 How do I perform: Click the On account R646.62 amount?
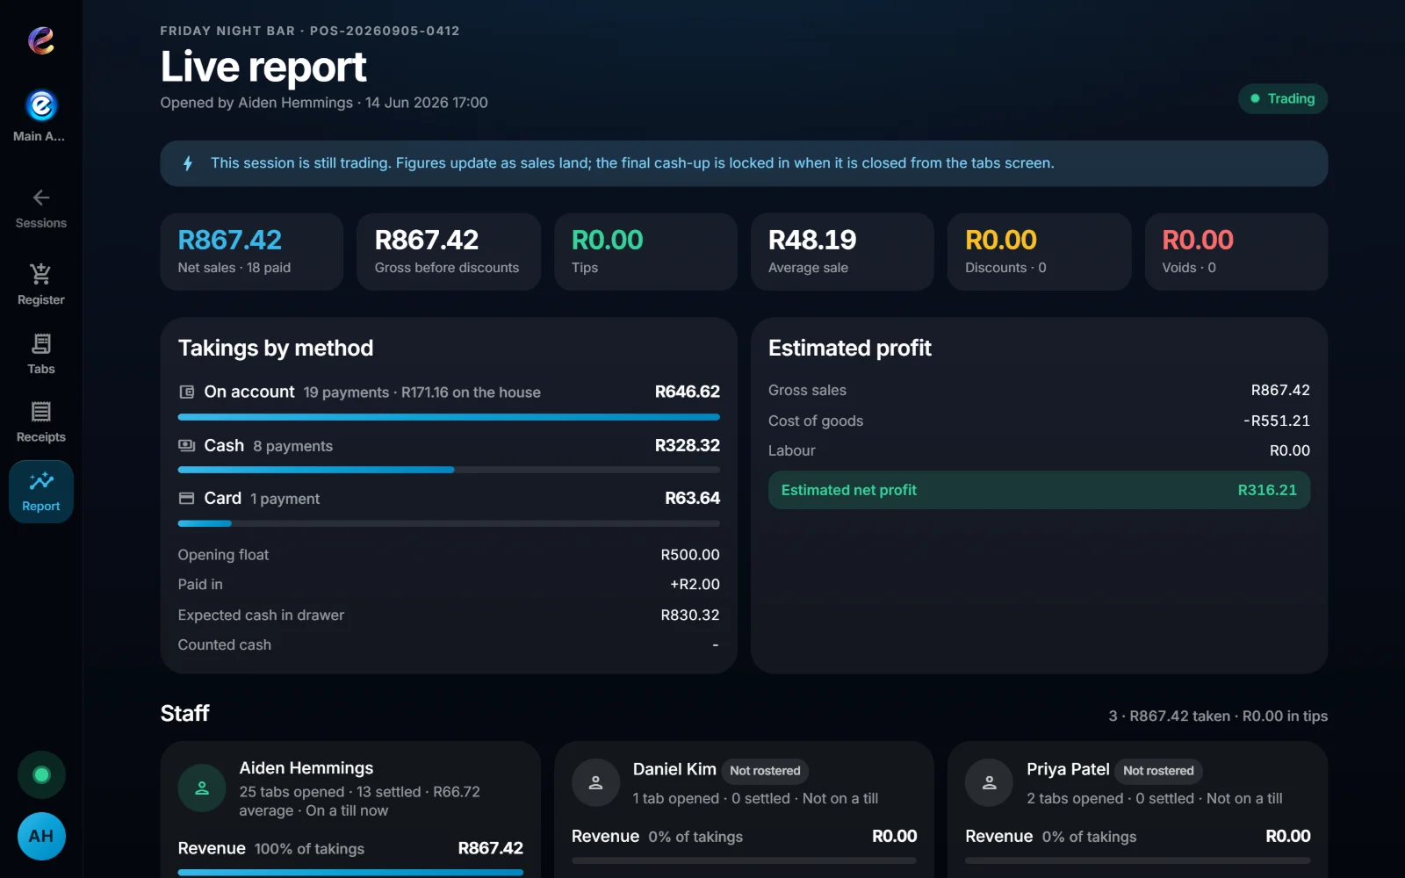[x=688, y=392]
